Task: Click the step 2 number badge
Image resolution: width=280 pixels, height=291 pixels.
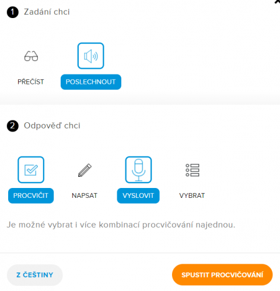Action: tap(13, 126)
